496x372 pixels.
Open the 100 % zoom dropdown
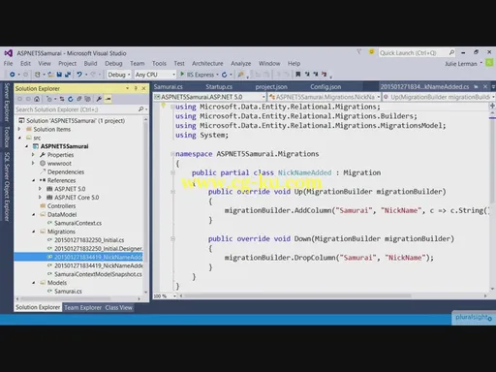(174, 295)
